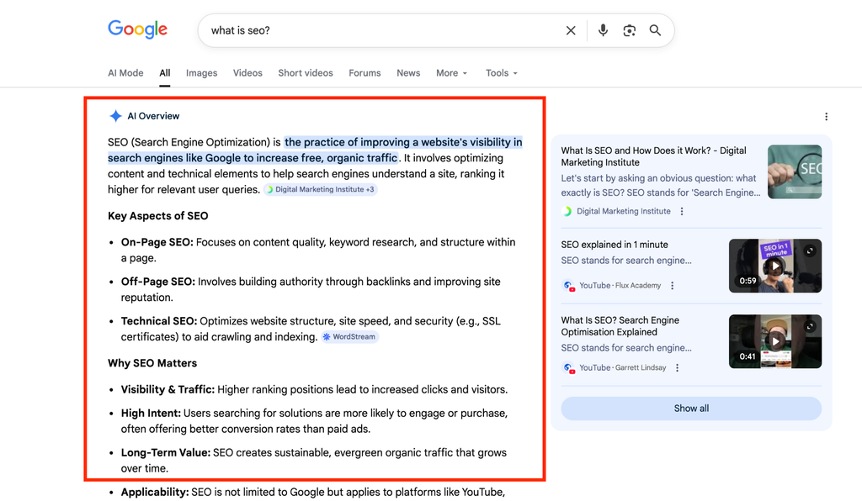Select the All results tab
This screenshot has width=862, height=501.
(165, 73)
